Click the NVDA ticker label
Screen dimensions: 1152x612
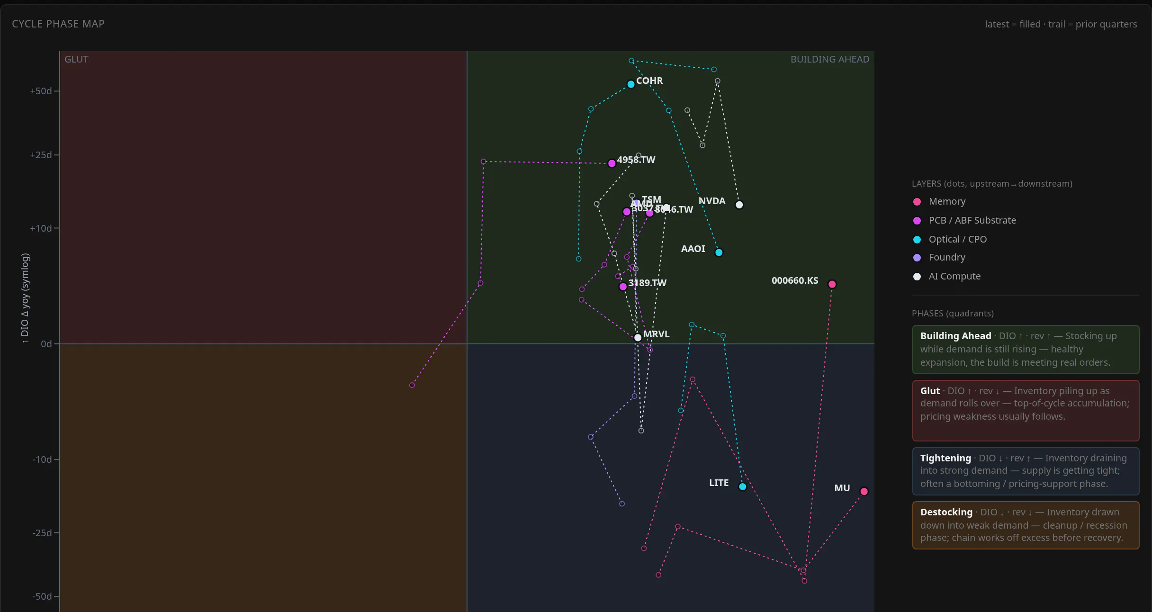coord(712,201)
